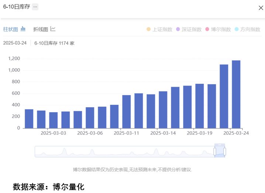Click the purple 深证指数 legend dot
The height and width of the screenshot is (193, 265).
(x=178, y=29)
